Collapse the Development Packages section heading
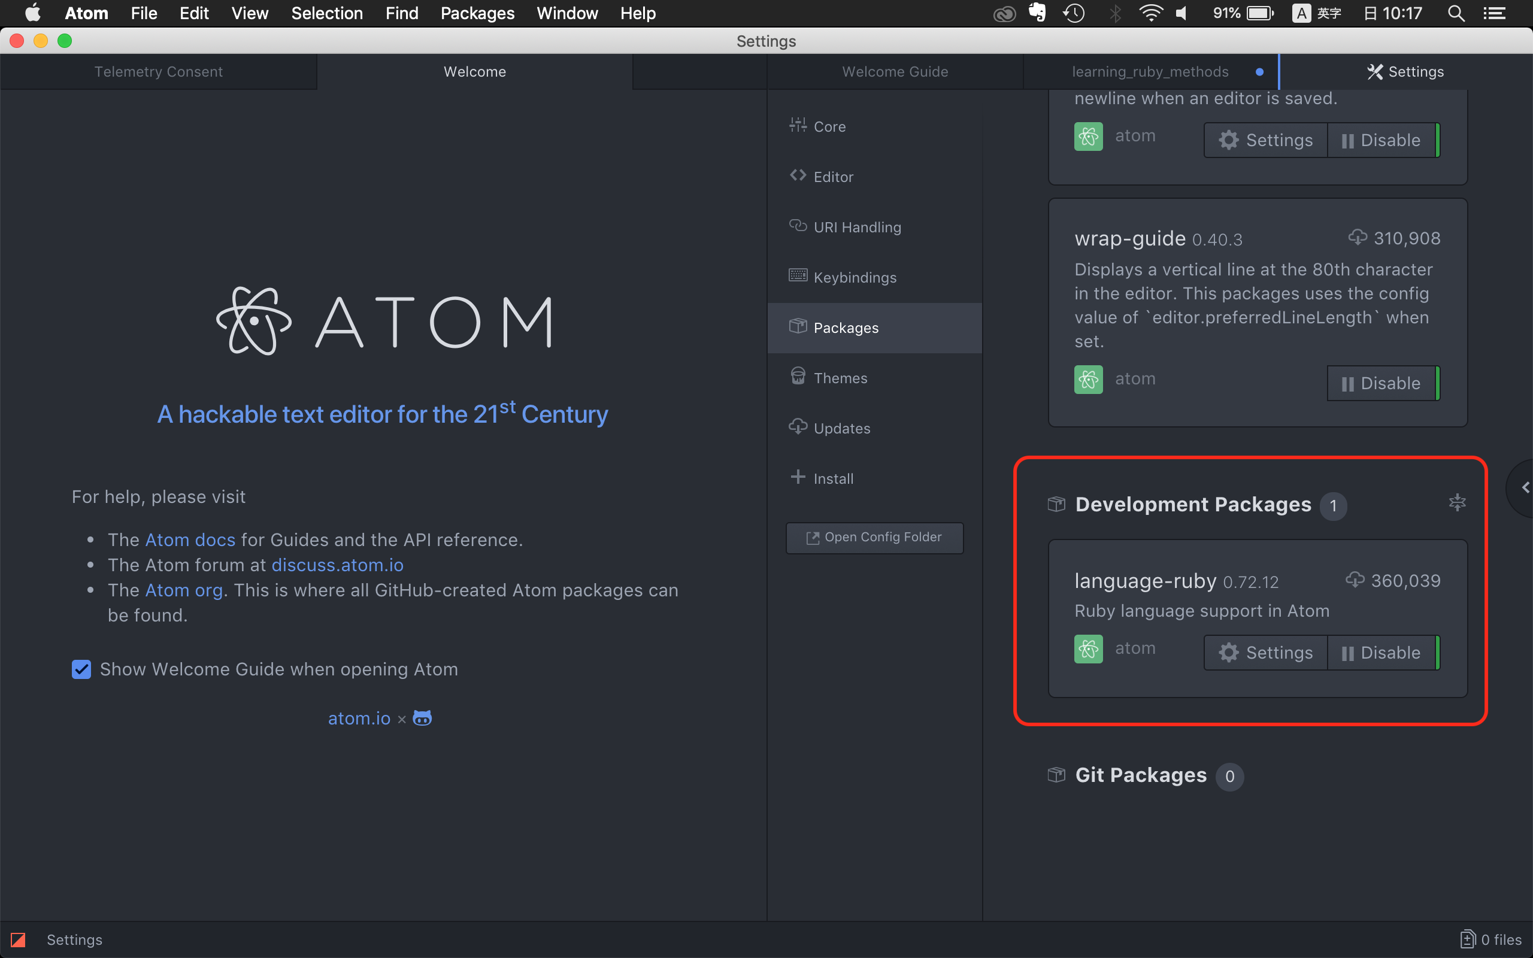This screenshot has height=958, width=1533. 1192,504
